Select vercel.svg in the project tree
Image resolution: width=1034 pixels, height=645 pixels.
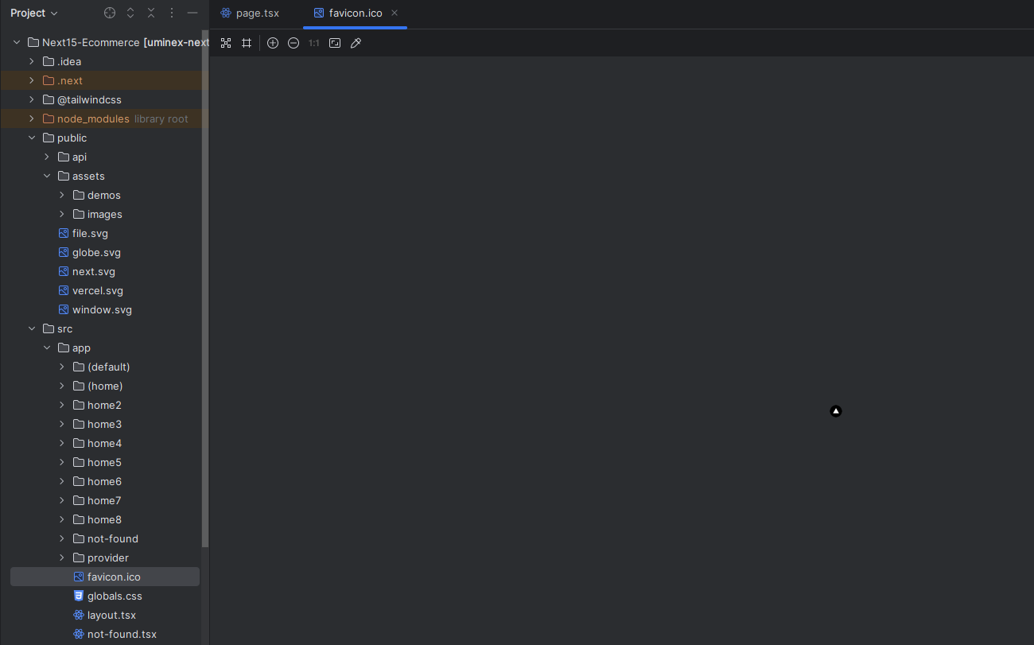click(97, 290)
